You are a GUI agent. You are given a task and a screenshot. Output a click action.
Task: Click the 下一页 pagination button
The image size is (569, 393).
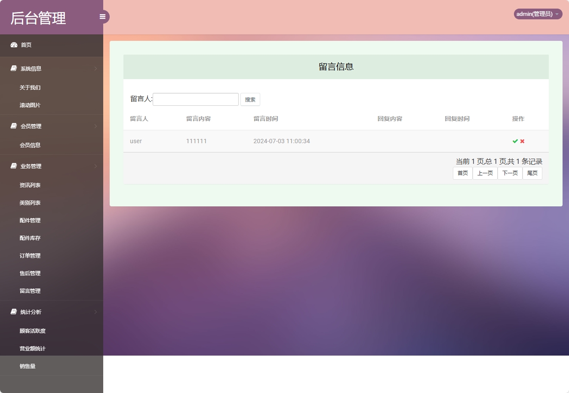(x=510, y=173)
